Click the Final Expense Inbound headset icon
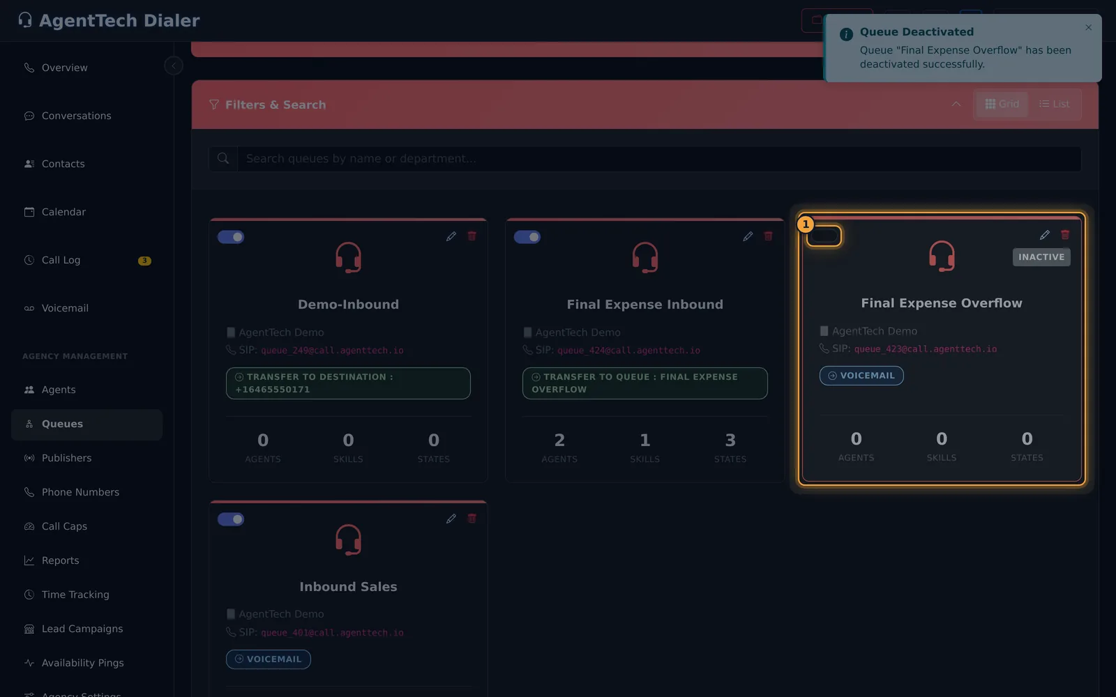Screen dimensions: 1116x697 645,258
